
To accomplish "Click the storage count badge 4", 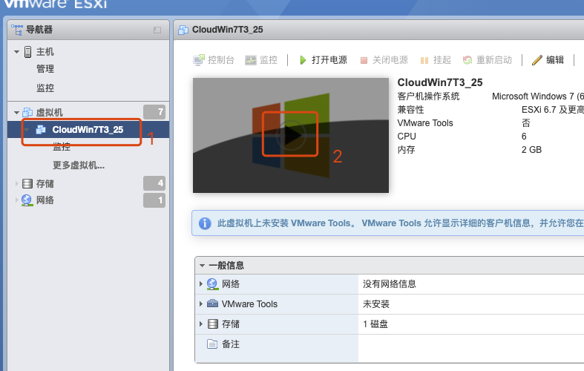I will 154,183.
